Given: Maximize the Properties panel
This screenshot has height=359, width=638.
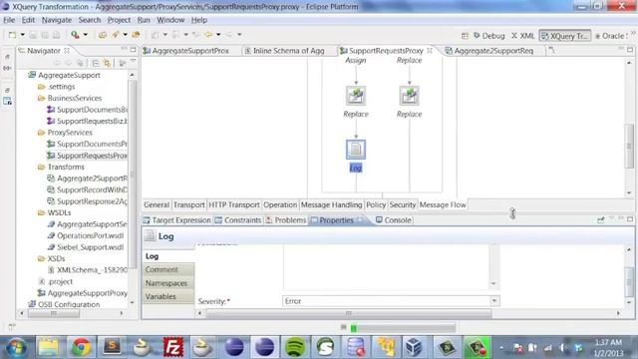Looking at the screenshot, I should [x=630, y=219].
